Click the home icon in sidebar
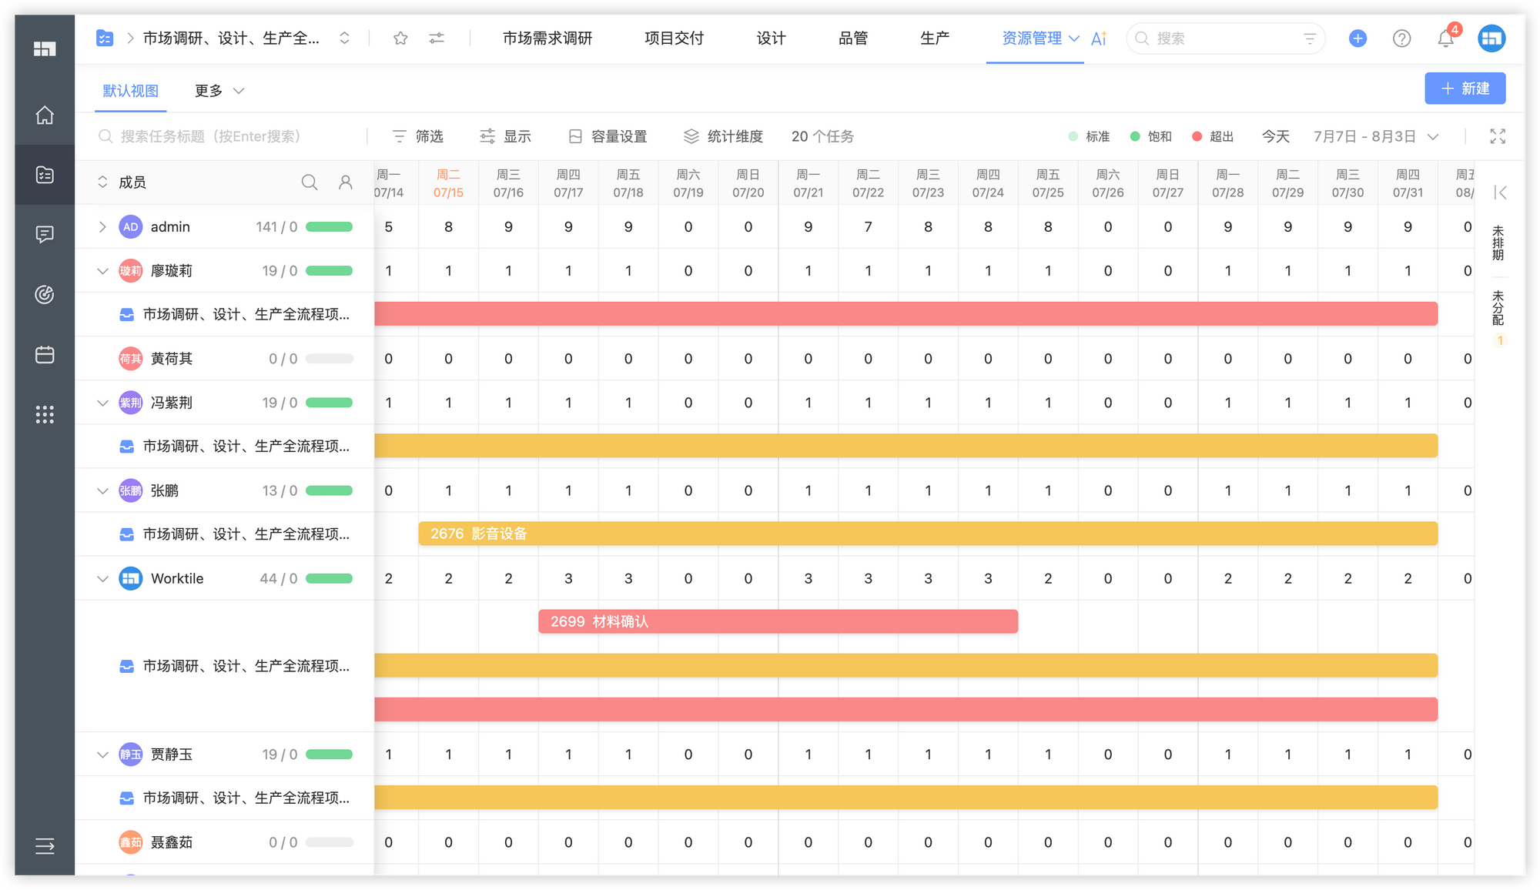The width and height of the screenshot is (1540, 890). coord(45,115)
